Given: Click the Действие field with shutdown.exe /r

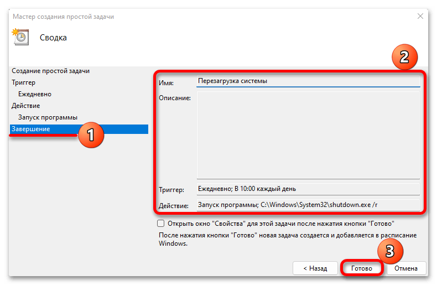Looking at the screenshot, I should click(308, 205).
